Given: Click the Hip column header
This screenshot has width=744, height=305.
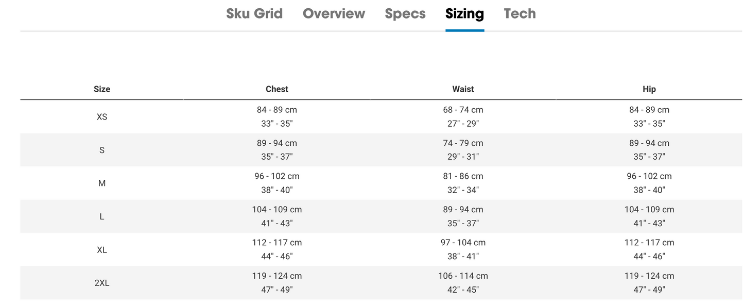Looking at the screenshot, I should tap(649, 89).
